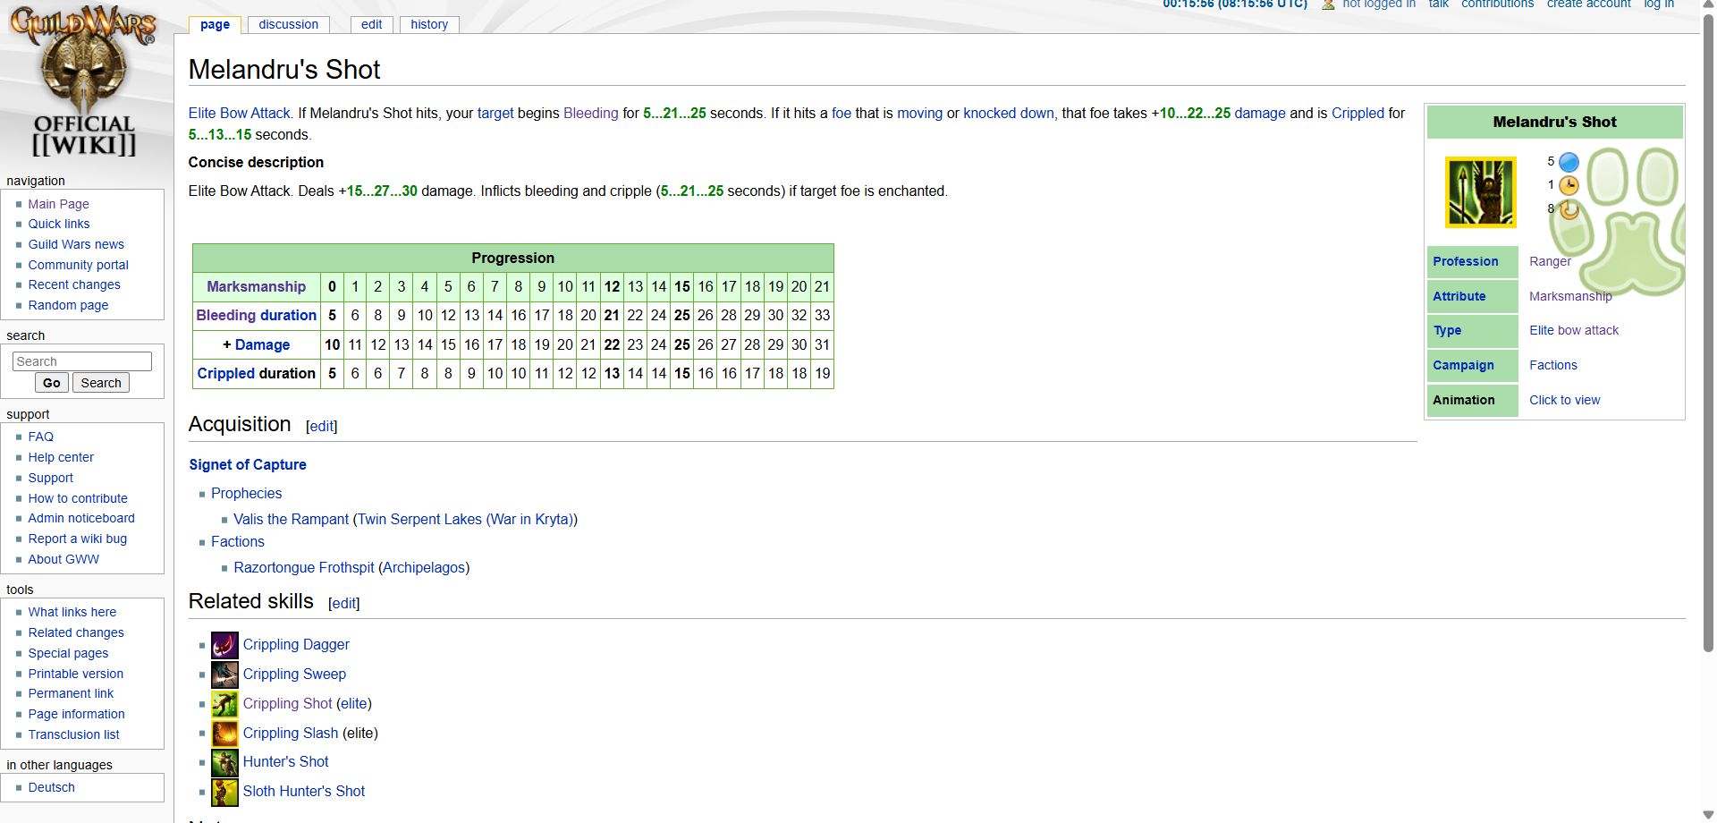Click the blue energy cost icon
The image size is (1717, 823).
pos(1569,162)
